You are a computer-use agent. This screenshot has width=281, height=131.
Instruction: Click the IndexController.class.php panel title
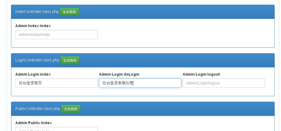[x=37, y=12]
